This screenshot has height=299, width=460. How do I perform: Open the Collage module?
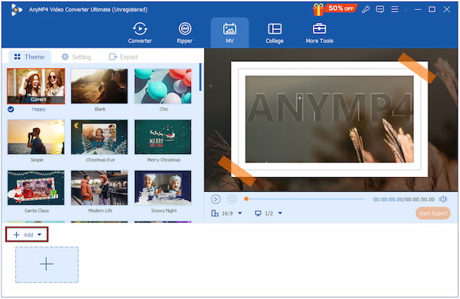[x=274, y=33]
